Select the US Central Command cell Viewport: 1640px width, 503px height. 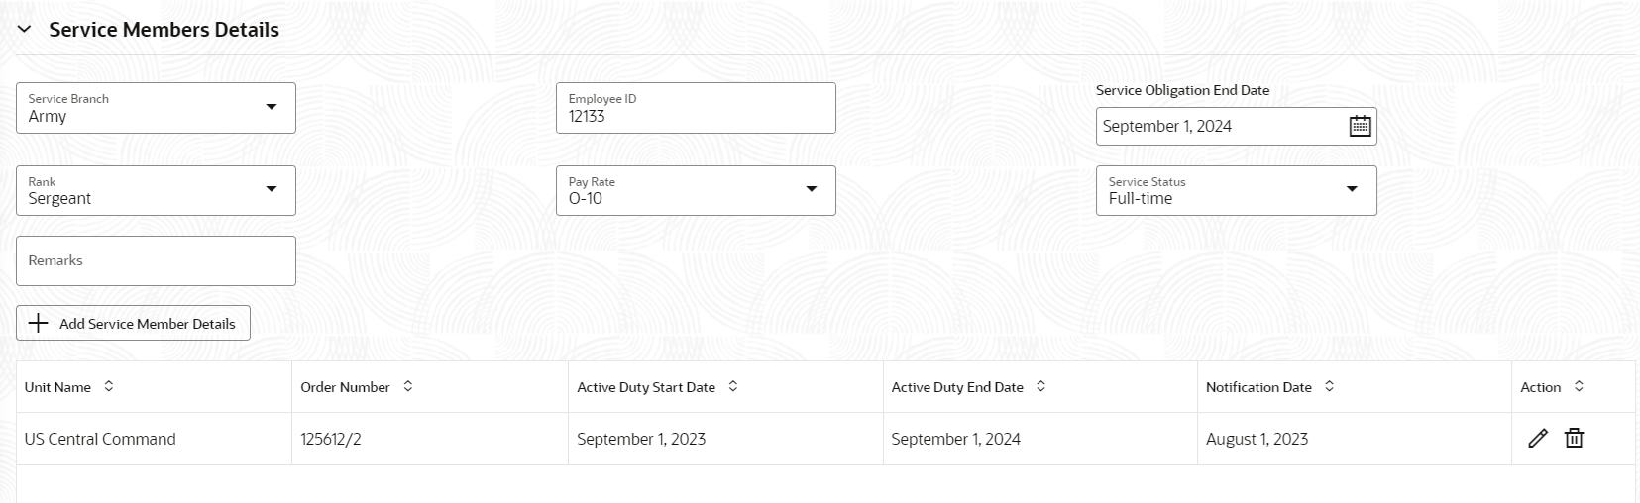click(154, 439)
